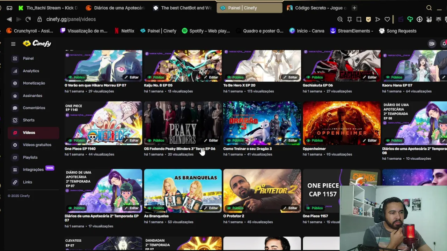
Task: Open video title Kaoru Hana EP 07
Action: pyautogui.click(x=397, y=85)
